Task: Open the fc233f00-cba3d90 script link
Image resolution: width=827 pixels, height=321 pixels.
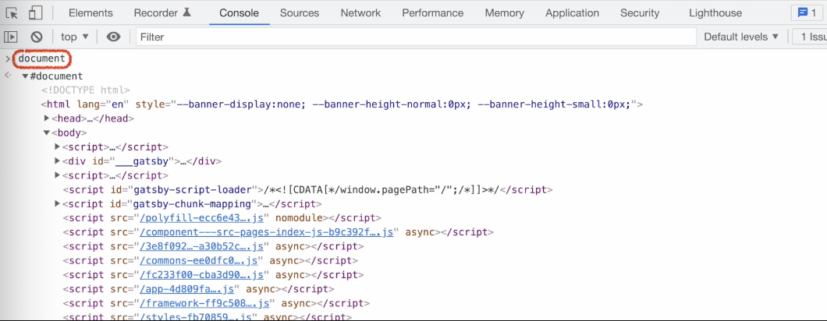Action: tap(202, 274)
